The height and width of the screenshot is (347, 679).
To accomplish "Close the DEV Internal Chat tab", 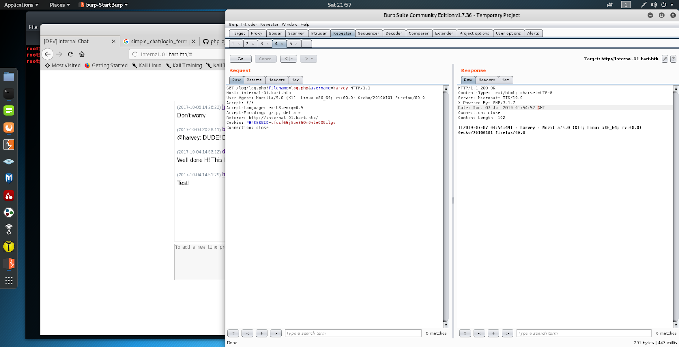I will [114, 42].
